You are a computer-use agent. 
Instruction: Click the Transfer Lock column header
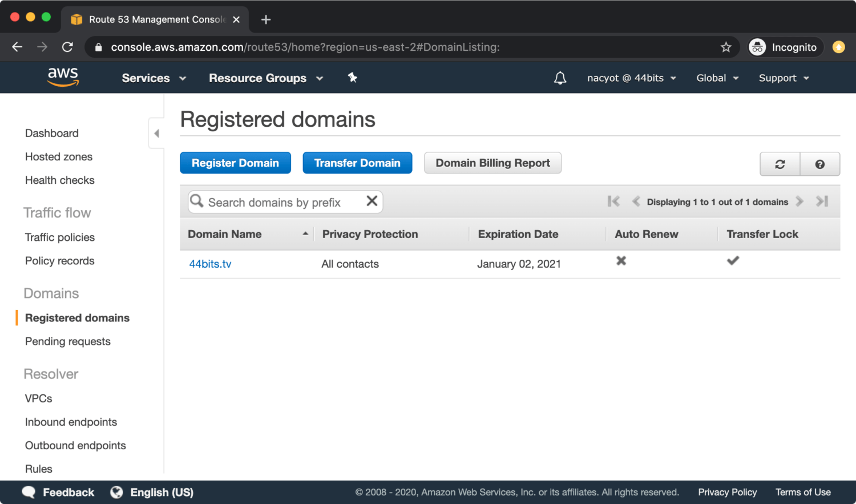pyautogui.click(x=762, y=234)
